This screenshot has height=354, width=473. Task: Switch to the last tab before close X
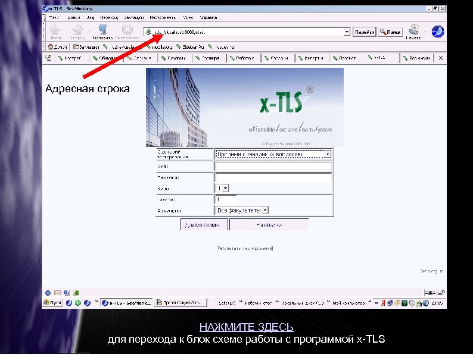(417, 58)
